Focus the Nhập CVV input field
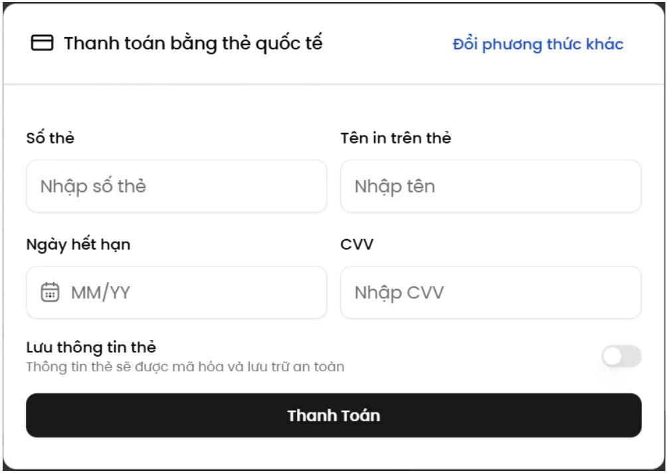This screenshot has height=473, width=667. 491,292
